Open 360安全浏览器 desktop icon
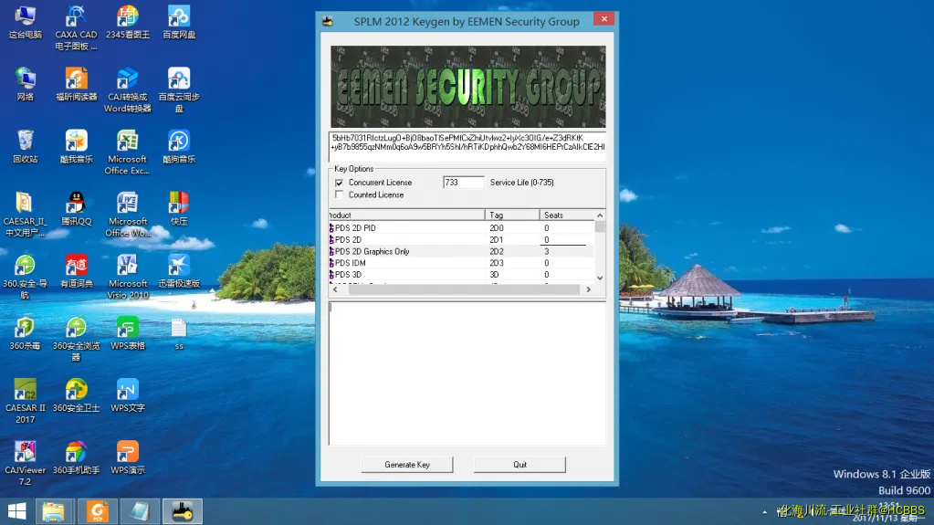This screenshot has height=525, width=934. point(77,339)
